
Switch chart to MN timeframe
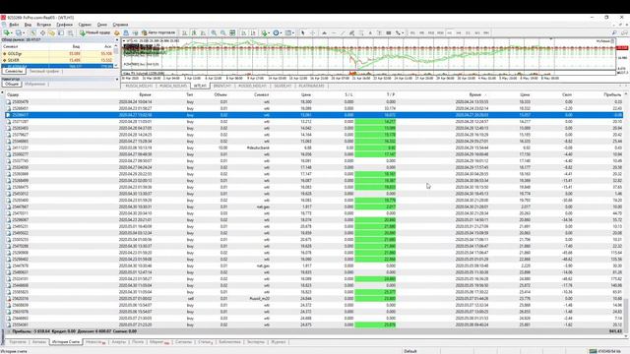pyautogui.click(x=486, y=32)
